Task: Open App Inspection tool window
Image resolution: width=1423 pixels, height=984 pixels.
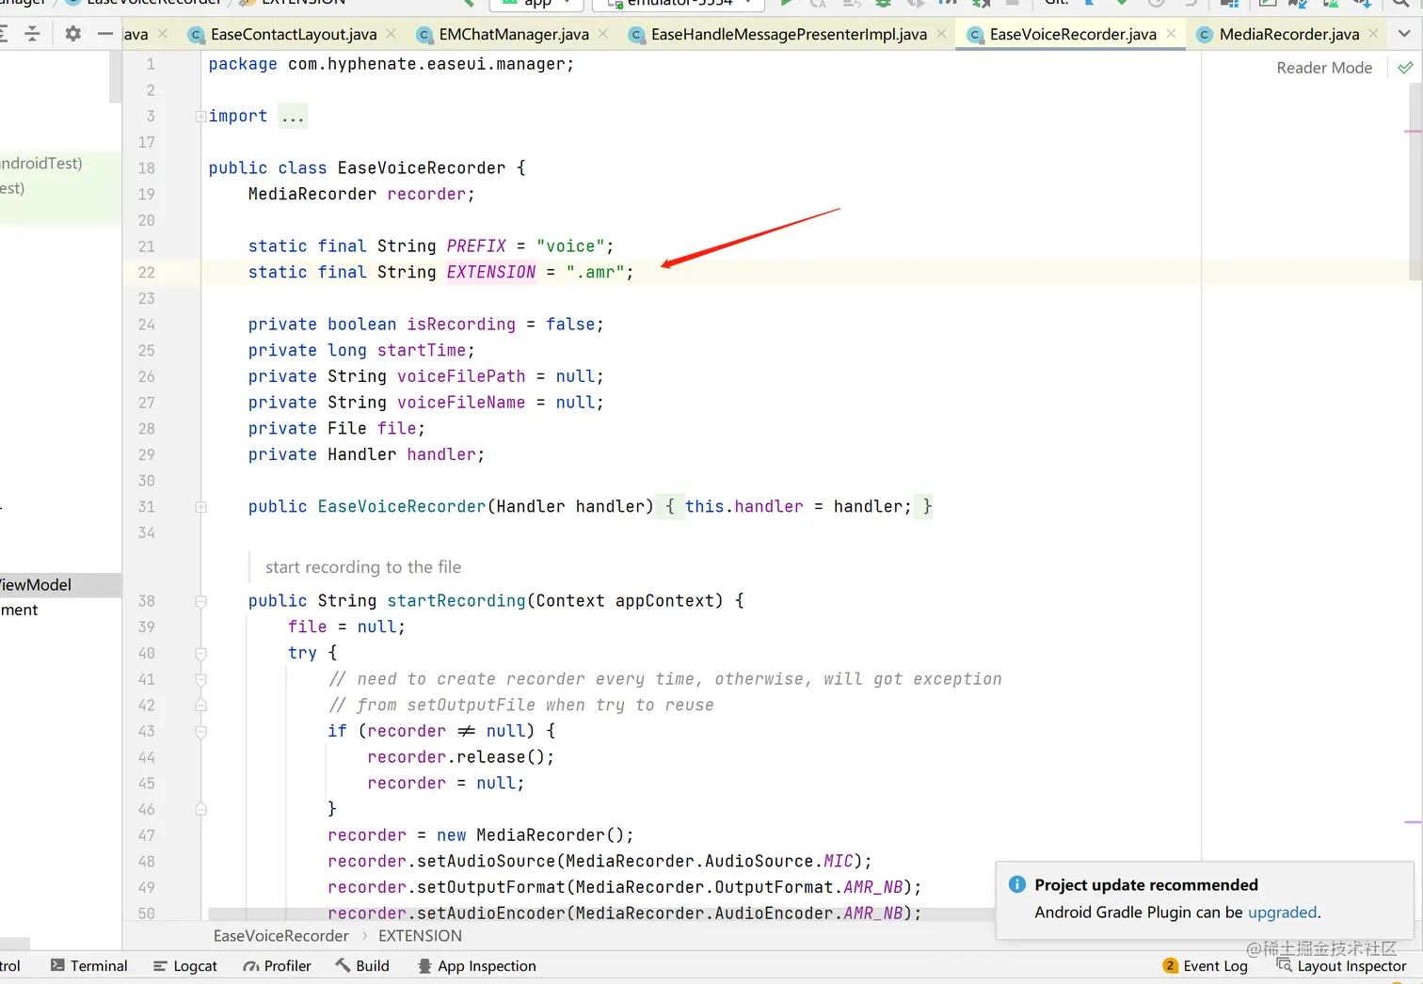Action: tap(476, 966)
